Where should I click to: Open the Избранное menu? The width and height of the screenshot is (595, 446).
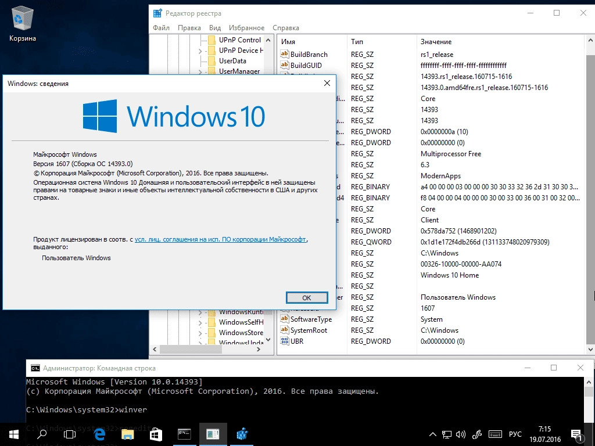(x=246, y=28)
